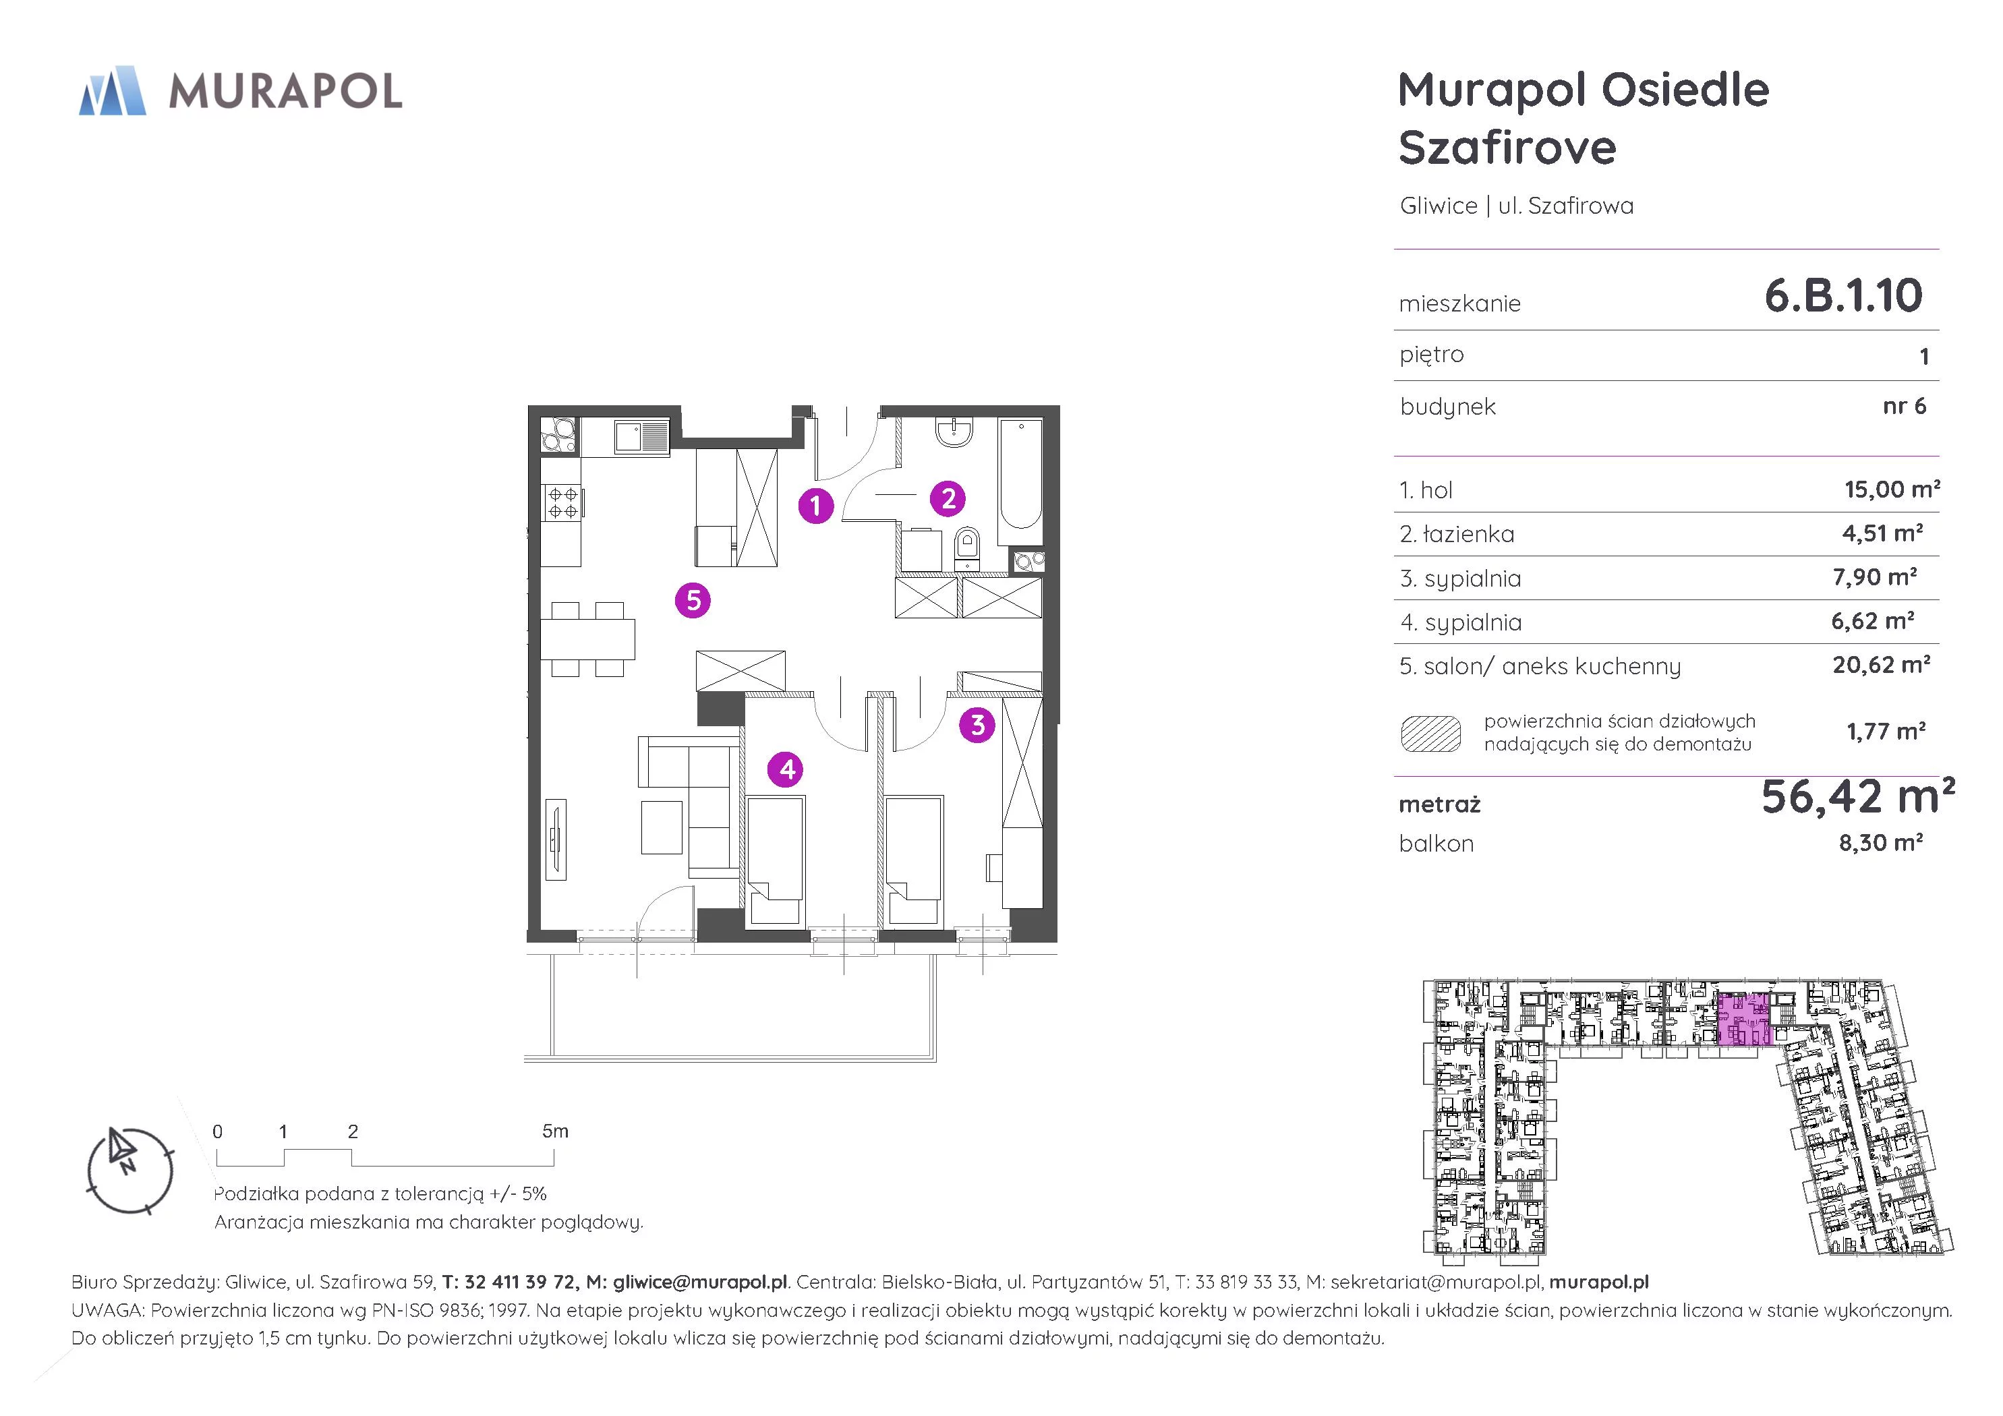Click the coffee table beside the sofa
Screen dimensions: 2003x1416
[x=662, y=828]
